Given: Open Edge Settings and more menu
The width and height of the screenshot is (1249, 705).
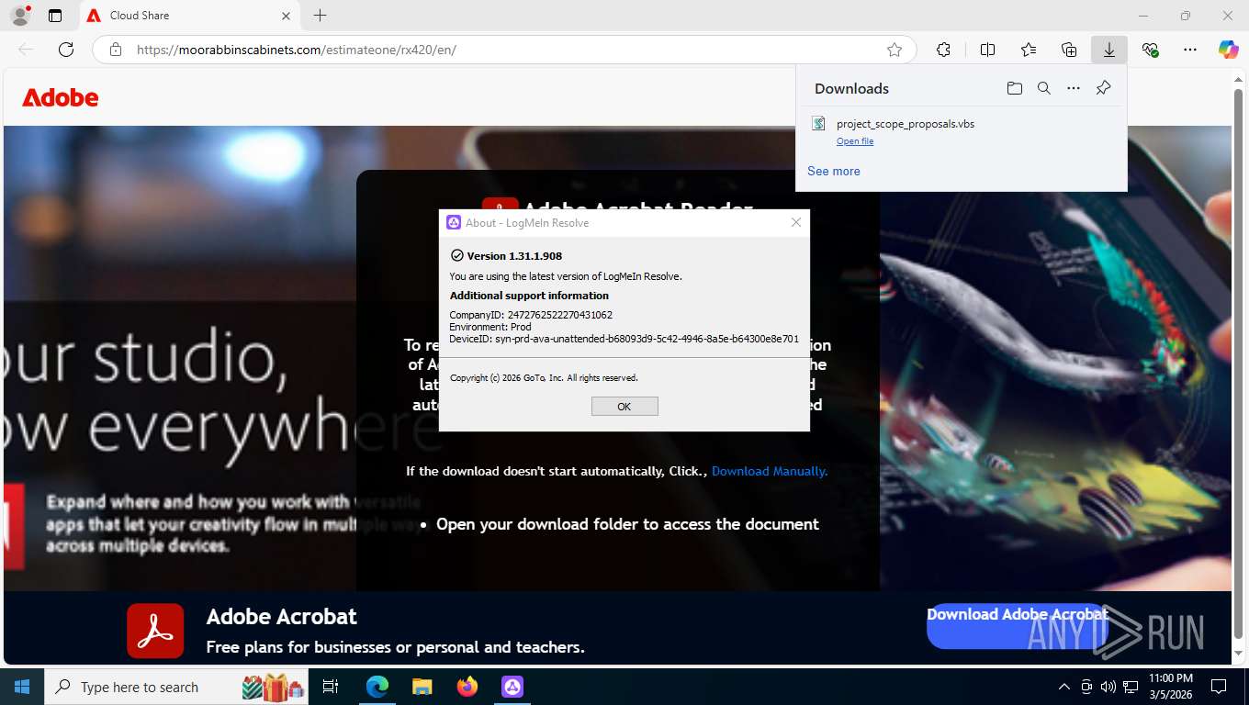Looking at the screenshot, I should 1190,50.
